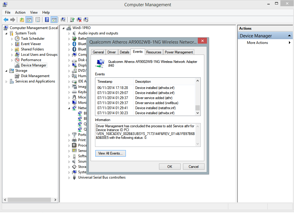Open Disk Management under Storage
Image resolution: width=294 pixels, height=213 pixels.
[x=35, y=76]
